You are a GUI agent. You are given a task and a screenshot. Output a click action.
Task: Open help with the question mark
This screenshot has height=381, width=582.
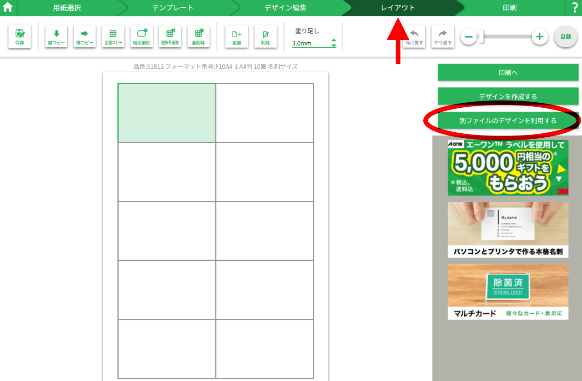click(x=574, y=8)
